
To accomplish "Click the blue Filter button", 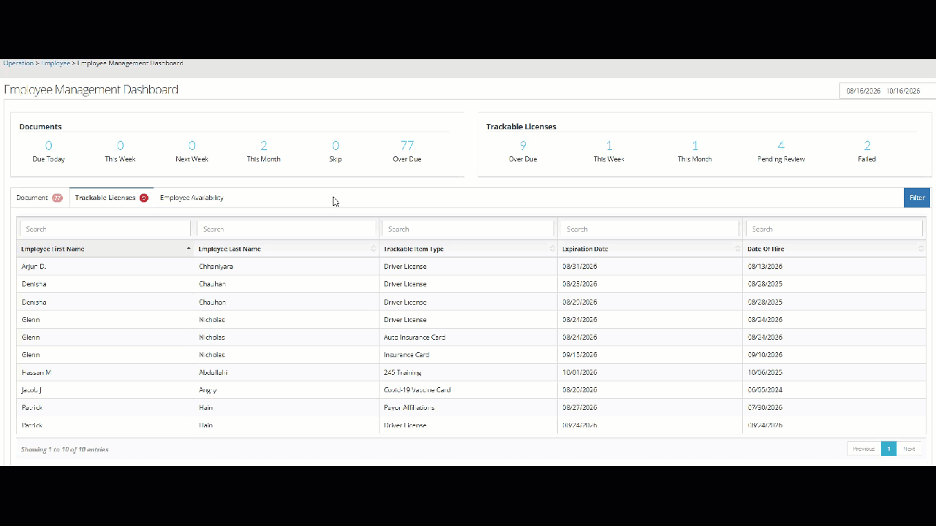I will (917, 198).
